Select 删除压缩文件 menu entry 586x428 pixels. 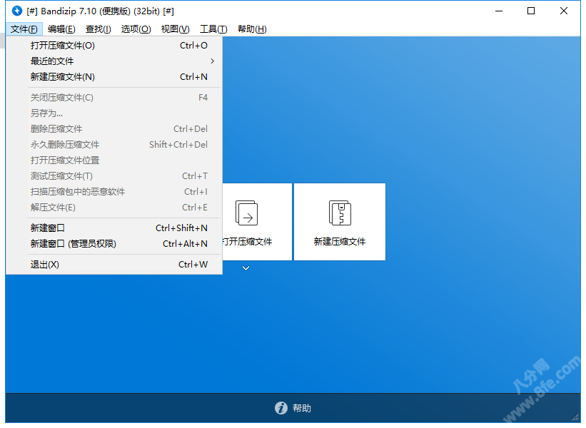(114, 129)
